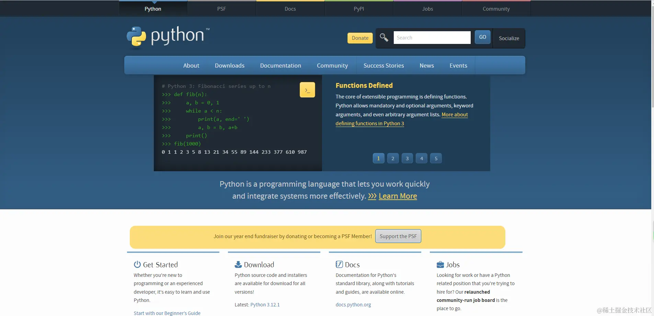Open the Jobs top tab
This screenshot has height=316, width=654.
[427, 9]
